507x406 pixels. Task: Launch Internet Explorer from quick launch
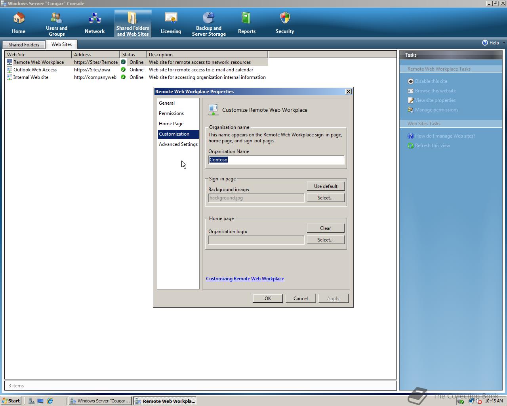tap(50, 401)
